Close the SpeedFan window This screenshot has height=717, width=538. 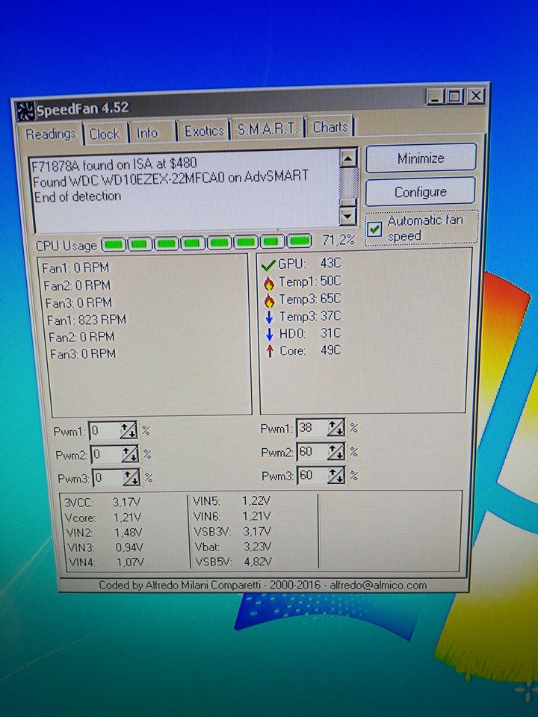(x=476, y=96)
